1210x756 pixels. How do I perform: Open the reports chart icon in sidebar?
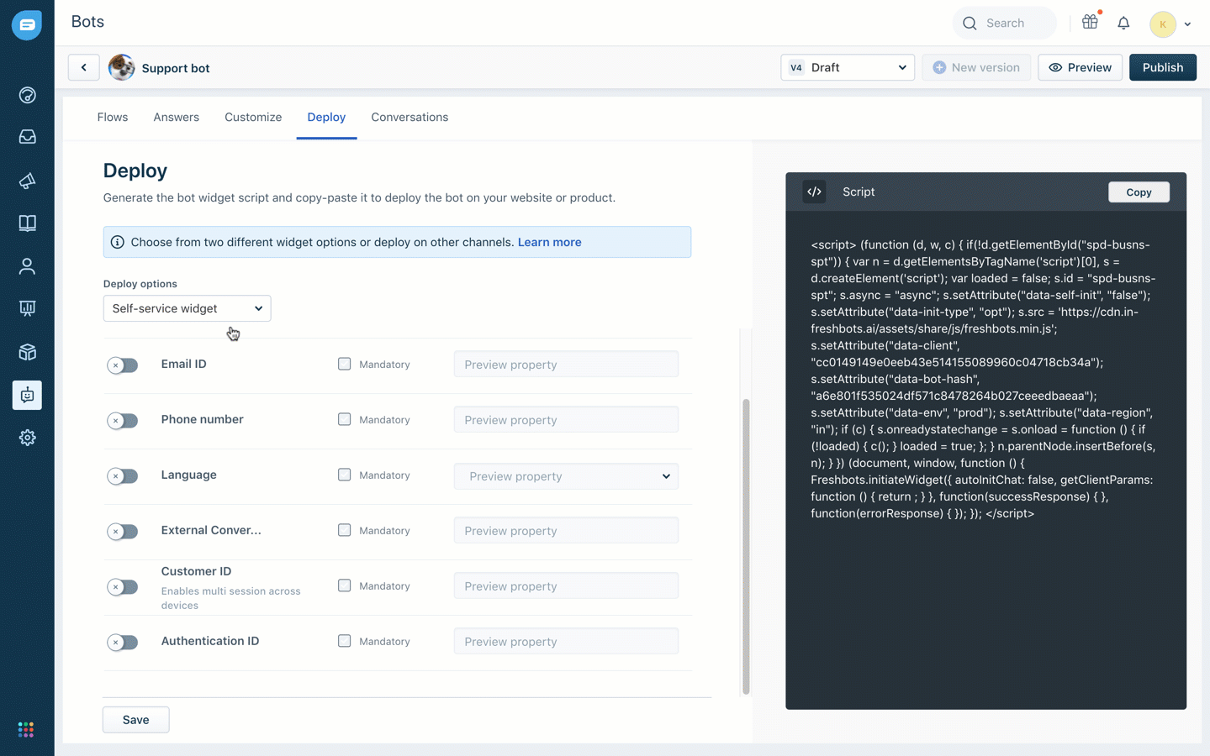coord(27,308)
